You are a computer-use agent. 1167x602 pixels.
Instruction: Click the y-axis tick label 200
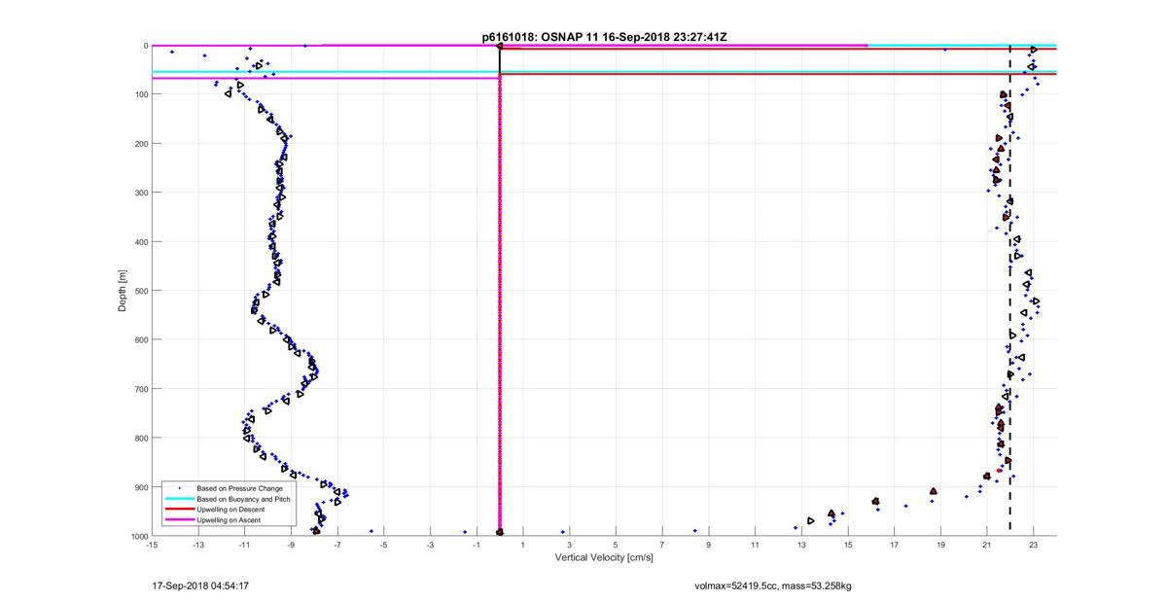pos(140,144)
